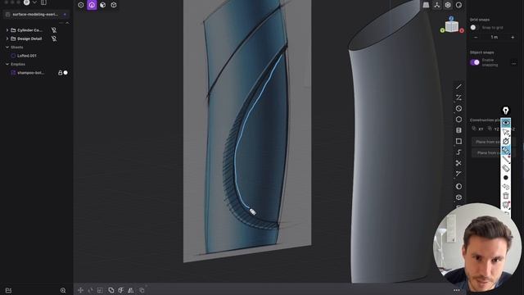Open object snaps more options ellipsis
This screenshot has width=524, height=295.
[x=513, y=63]
